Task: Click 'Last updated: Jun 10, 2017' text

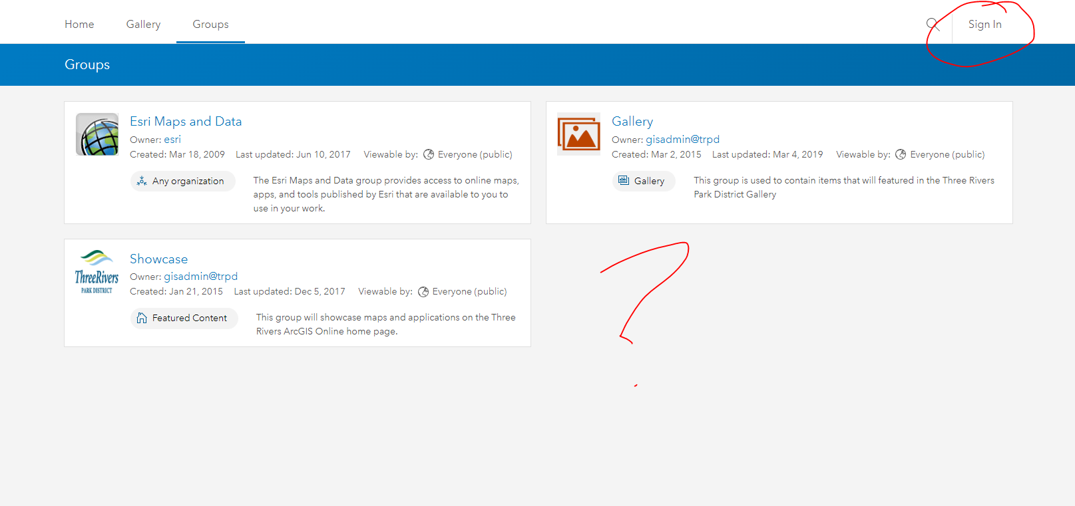Action: tap(293, 154)
